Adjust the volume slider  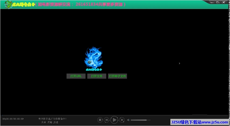pos(140,120)
